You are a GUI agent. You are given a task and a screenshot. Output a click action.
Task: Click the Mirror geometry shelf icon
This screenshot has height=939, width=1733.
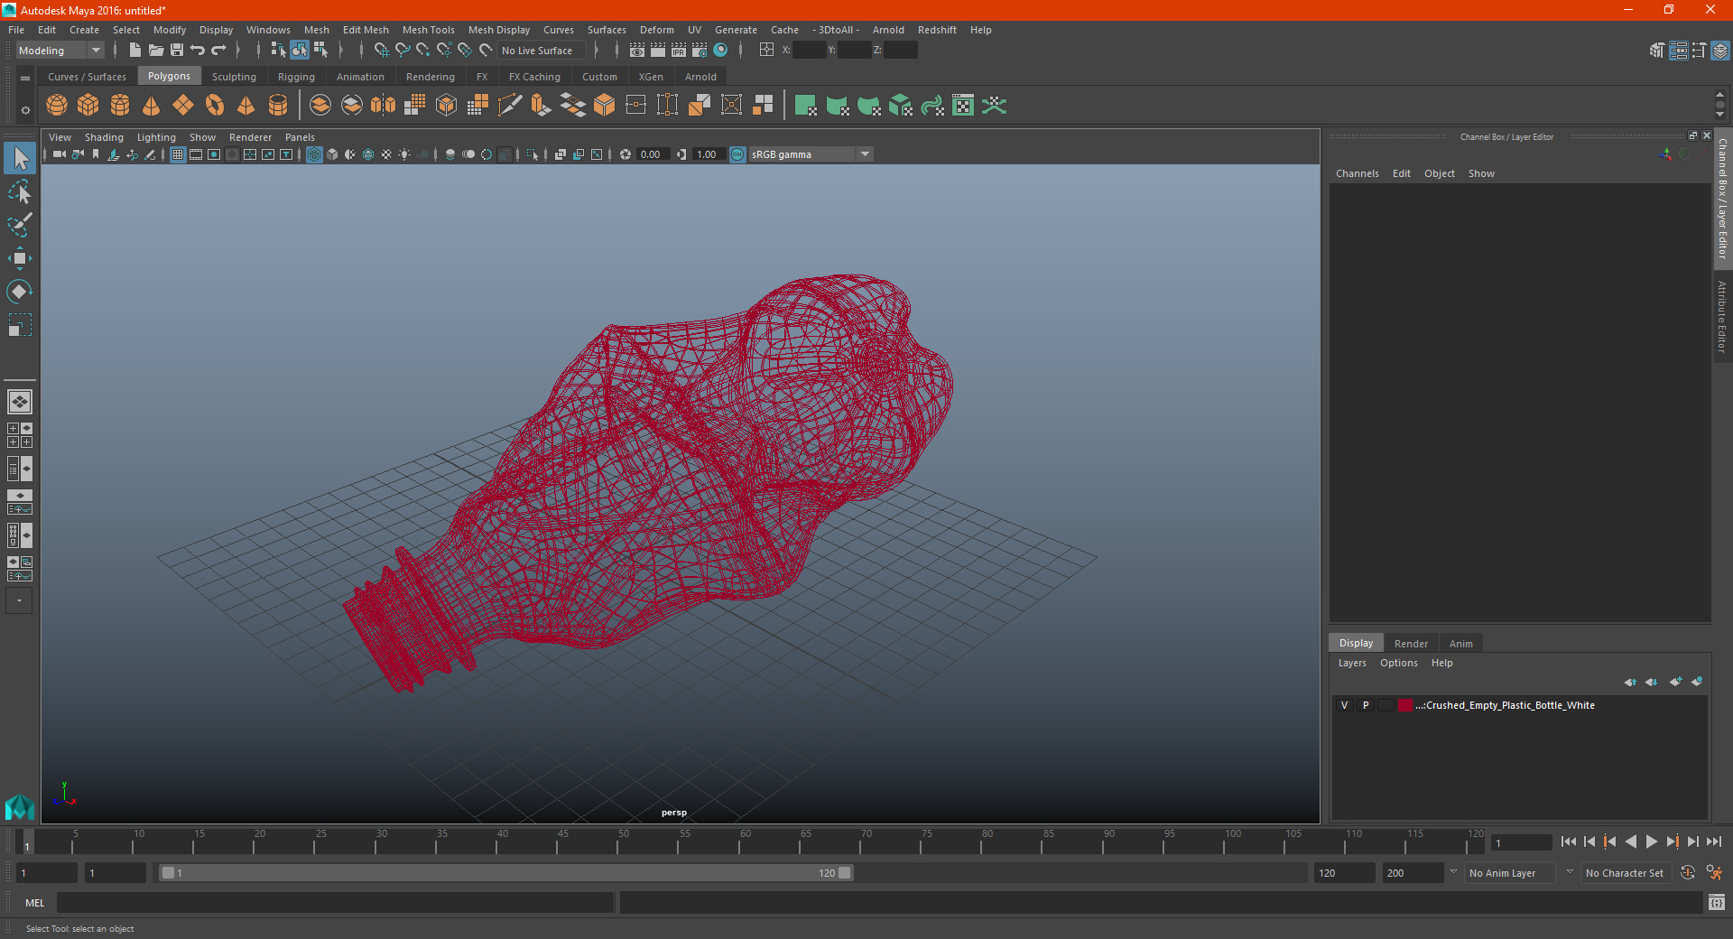pyautogui.click(x=384, y=106)
